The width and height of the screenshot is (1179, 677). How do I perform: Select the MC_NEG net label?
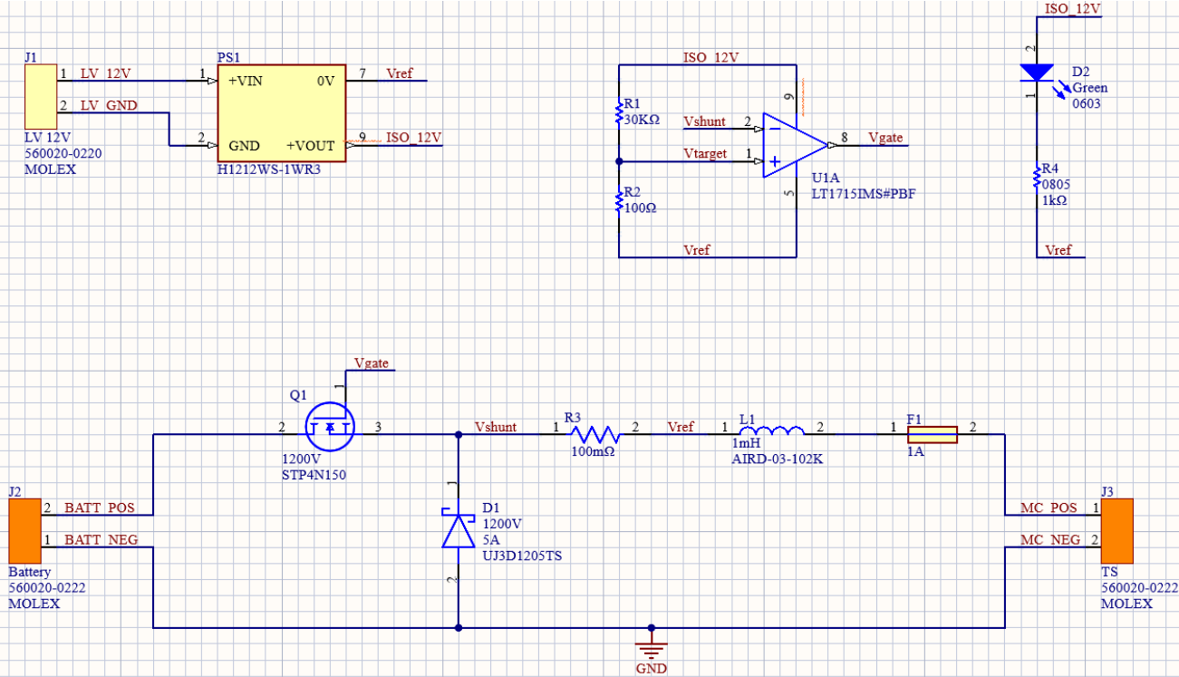point(1051,540)
